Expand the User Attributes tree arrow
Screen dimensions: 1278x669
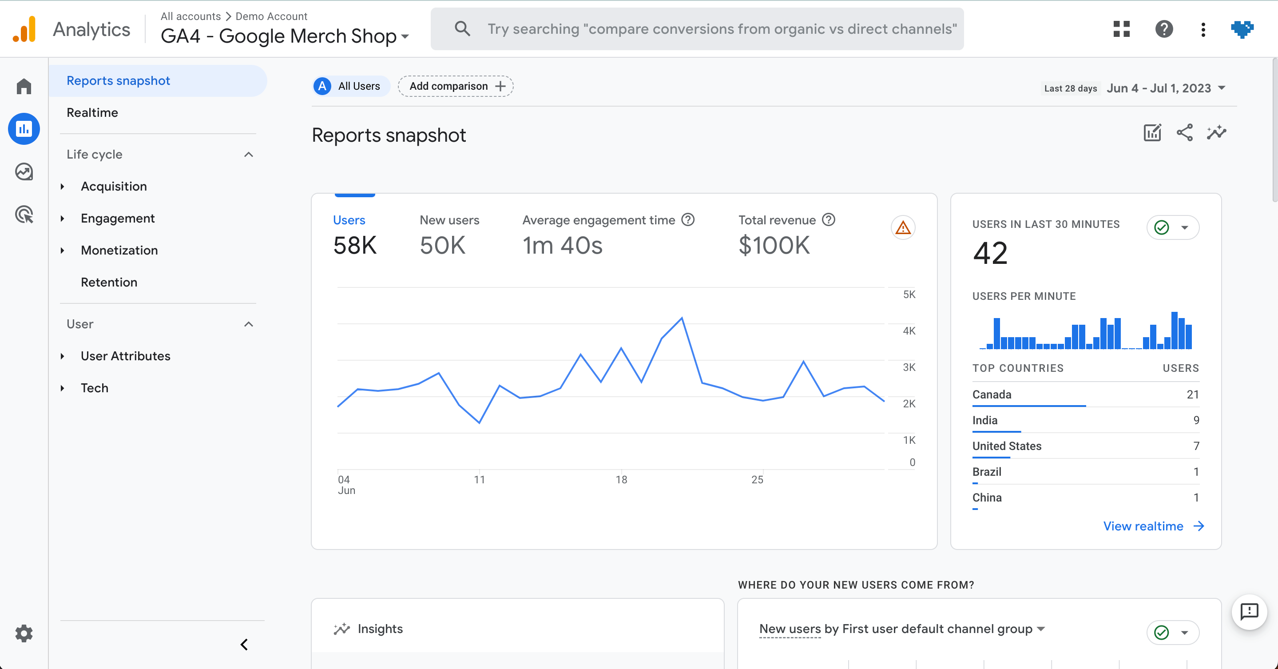click(x=63, y=356)
